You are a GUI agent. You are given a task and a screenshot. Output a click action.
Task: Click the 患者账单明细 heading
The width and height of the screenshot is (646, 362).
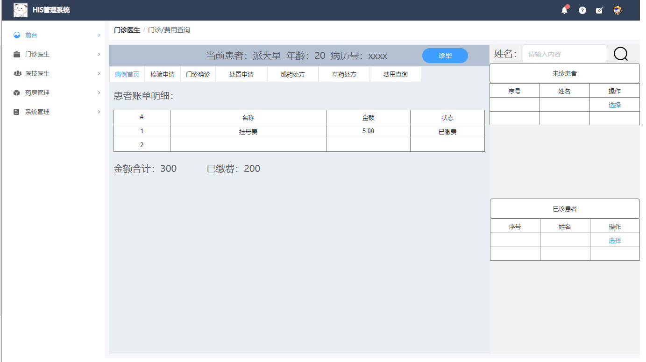click(x=143, y=96)
